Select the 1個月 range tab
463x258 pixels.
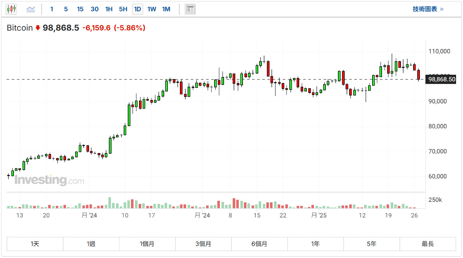147,244
